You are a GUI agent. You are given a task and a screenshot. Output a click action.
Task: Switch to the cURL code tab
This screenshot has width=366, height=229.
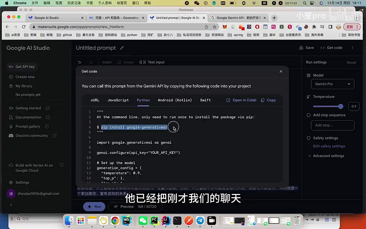[95, 100]
